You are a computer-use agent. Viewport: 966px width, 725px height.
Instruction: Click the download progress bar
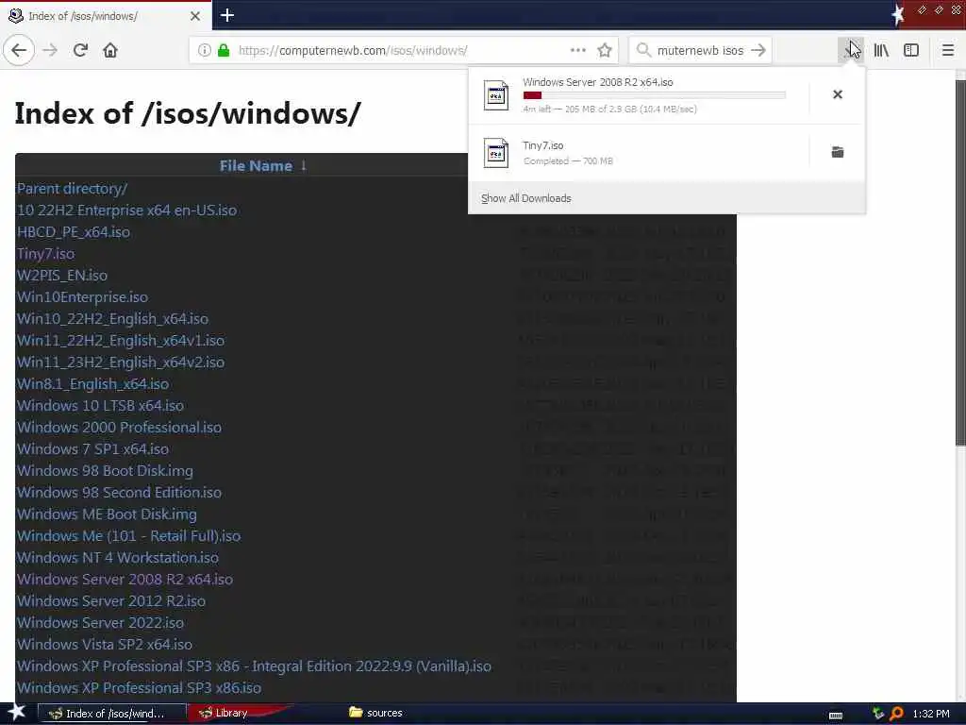click(655, 95)
